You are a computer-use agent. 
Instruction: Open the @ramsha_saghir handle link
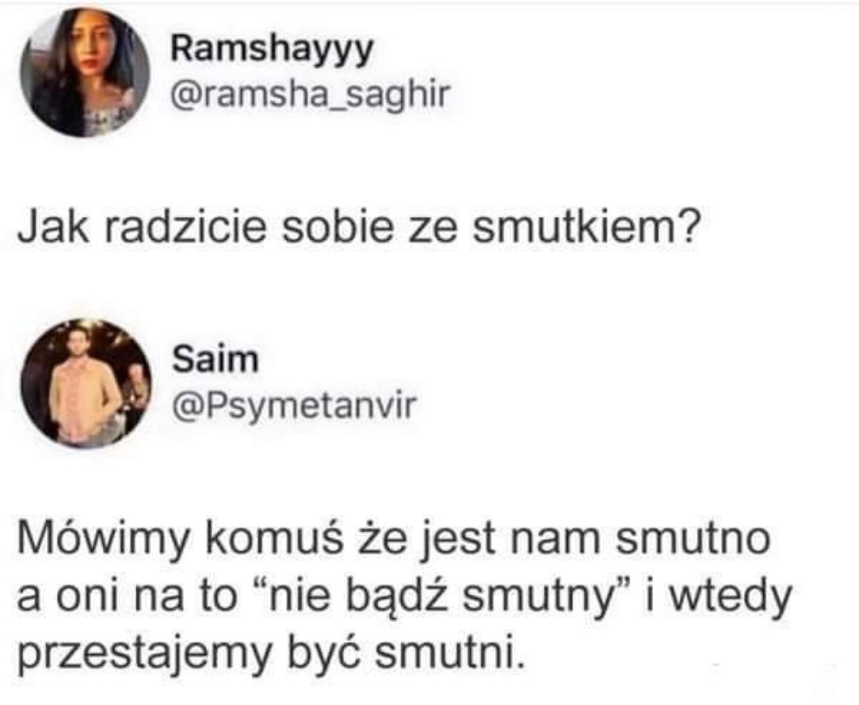310,95
